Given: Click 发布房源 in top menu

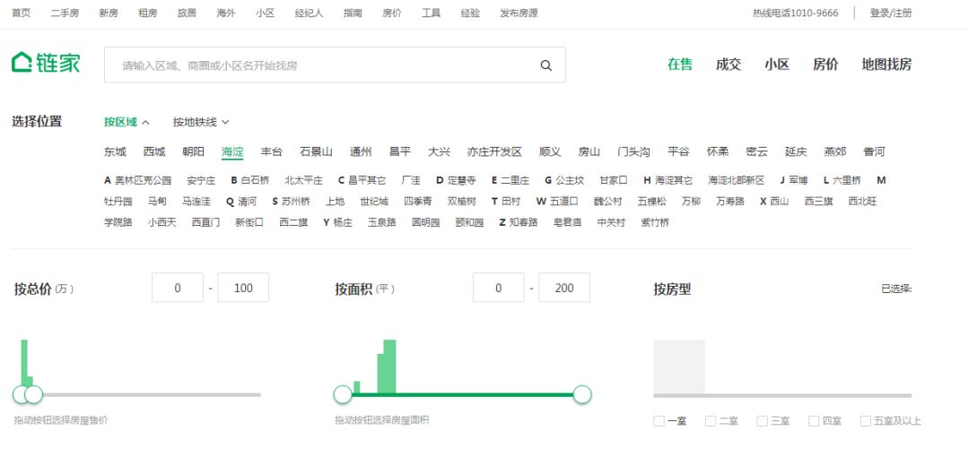Looking at the screenshot, I should point(519,13).
